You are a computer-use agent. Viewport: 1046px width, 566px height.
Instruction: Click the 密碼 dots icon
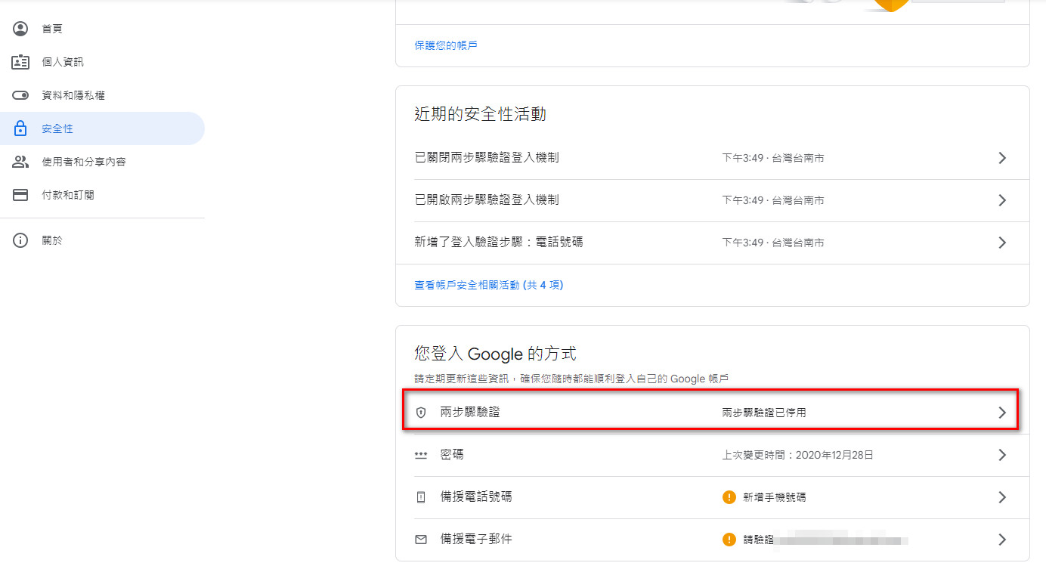tap(421, 455)
